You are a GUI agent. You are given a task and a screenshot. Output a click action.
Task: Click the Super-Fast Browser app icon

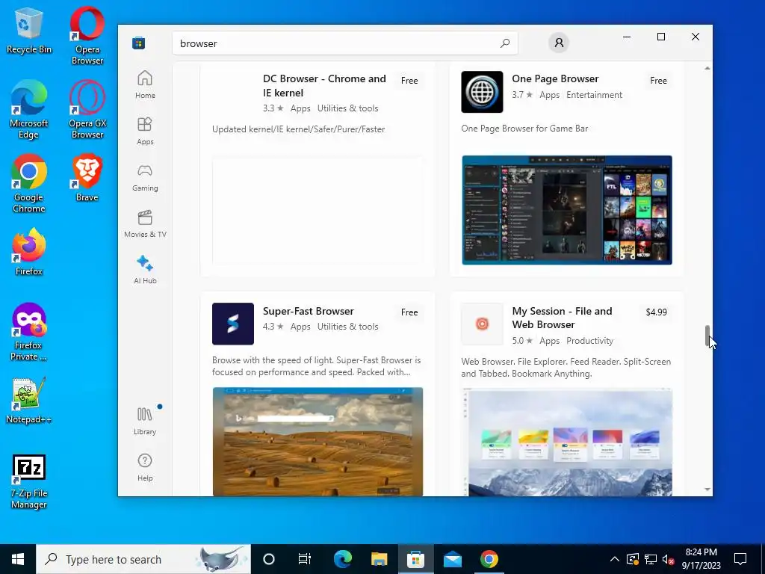(x=233, y=324)
